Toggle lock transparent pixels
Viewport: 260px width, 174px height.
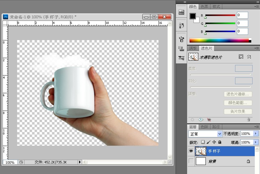pyautogui.click(x=203, y=142)
